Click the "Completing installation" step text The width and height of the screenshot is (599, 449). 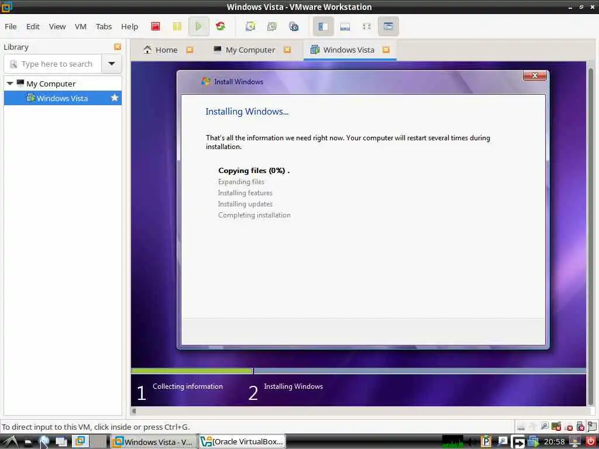[254, 215]
